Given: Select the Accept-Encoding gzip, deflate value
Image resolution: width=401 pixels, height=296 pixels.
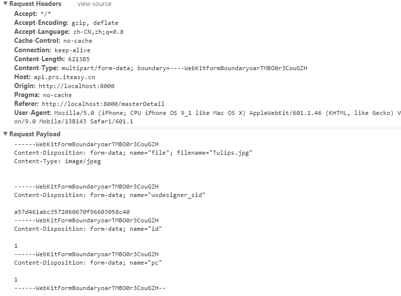Looking at the screenshot, I should (95, 23).
